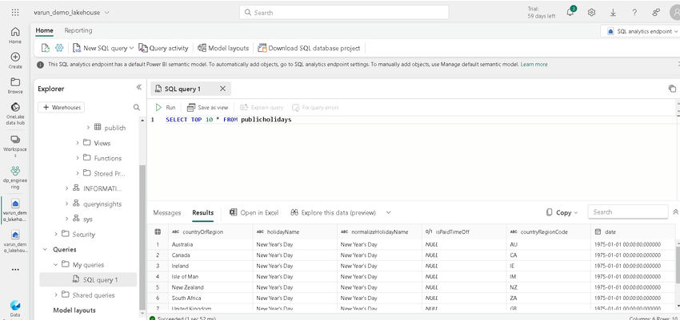Click the settings gear in ribbon
680x320 pixels.
tap(59, 48)
